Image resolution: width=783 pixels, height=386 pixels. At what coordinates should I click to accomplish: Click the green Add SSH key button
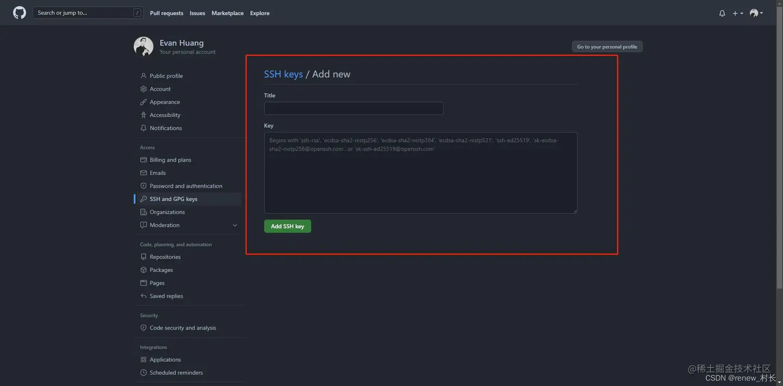(287, 226)
